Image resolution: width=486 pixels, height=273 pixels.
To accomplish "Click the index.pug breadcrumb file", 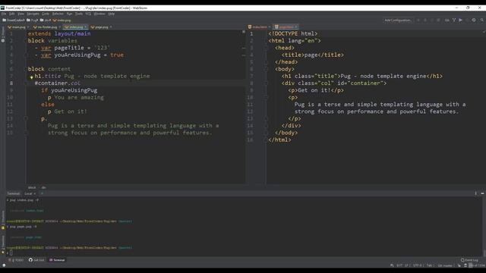I will [62, 20].
